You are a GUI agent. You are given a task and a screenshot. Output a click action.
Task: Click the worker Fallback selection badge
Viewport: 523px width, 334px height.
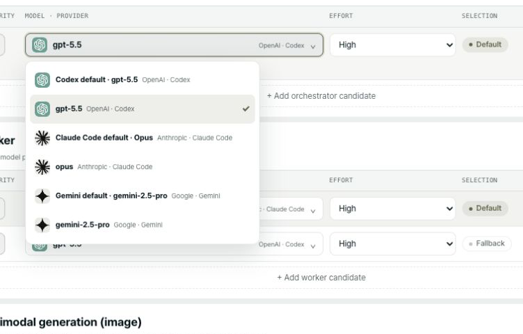[x=487, y=244]
